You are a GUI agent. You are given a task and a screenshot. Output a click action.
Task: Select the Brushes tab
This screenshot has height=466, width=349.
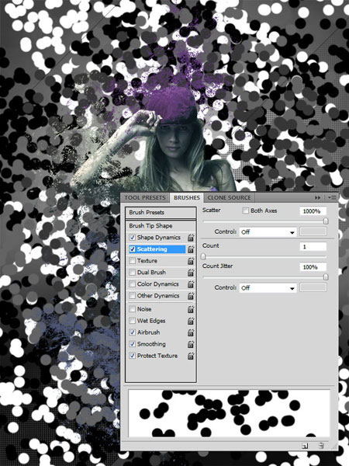tap(187, 197)
